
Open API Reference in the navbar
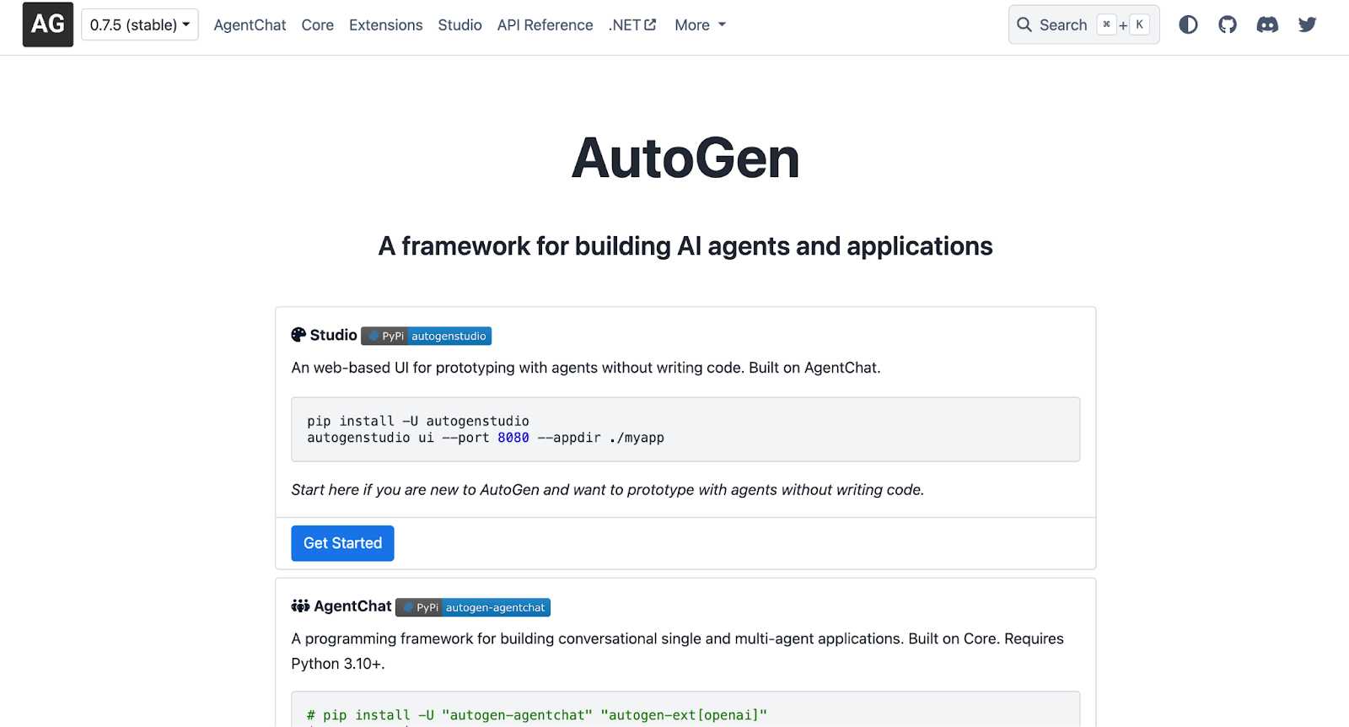point(546,25)
